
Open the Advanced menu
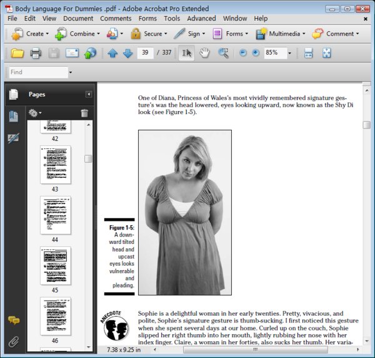pos(201,18)
